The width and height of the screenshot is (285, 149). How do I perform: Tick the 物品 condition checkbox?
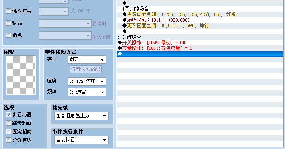pyautogui.click(x=8, y=23)
